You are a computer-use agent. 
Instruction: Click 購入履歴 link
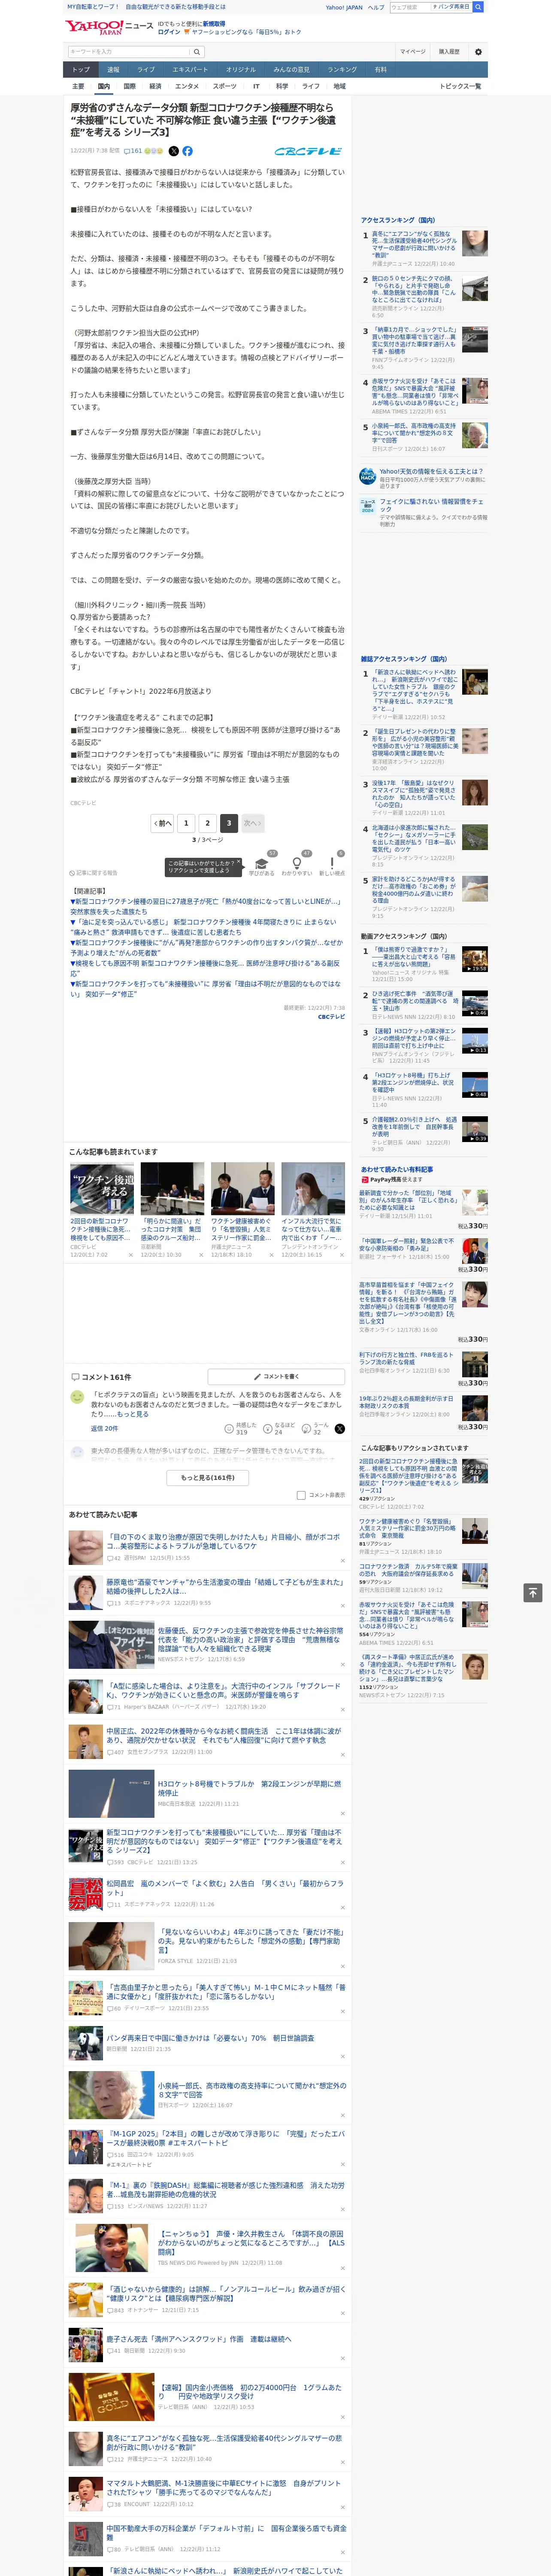click(449, 52)
